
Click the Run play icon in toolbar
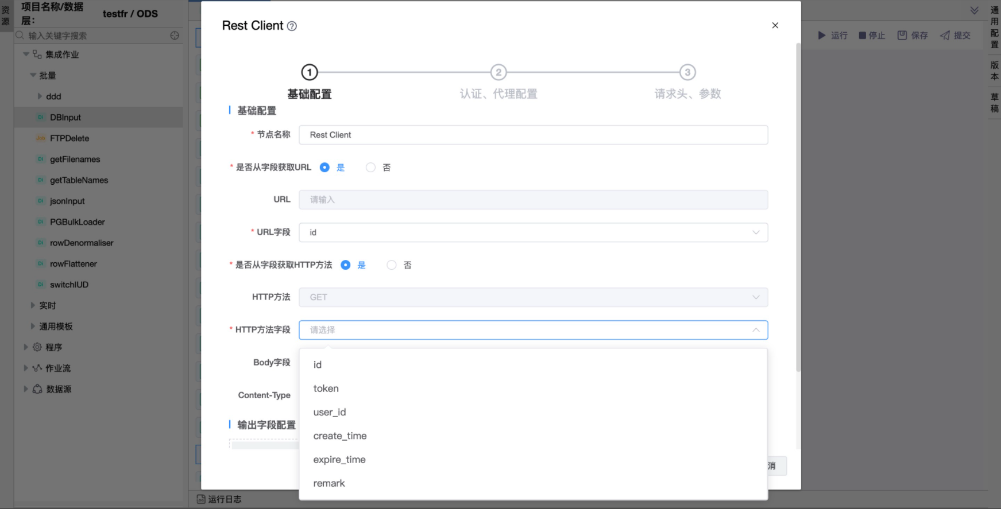tap(822, 36)
